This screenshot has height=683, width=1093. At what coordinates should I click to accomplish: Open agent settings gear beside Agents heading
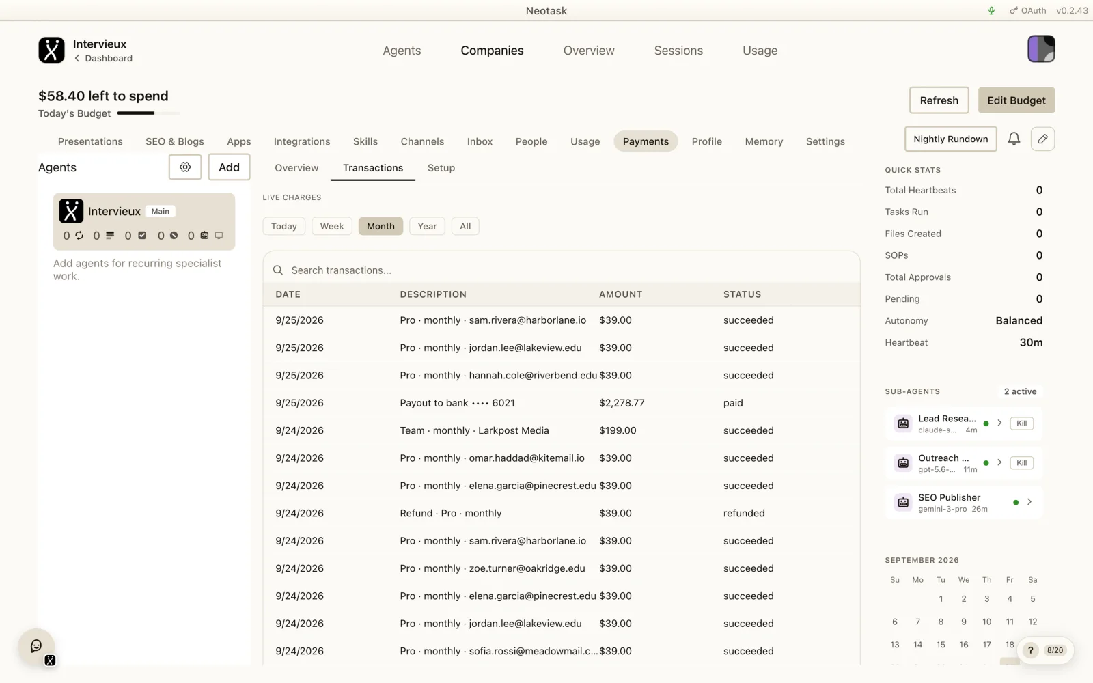coord(185,167)
